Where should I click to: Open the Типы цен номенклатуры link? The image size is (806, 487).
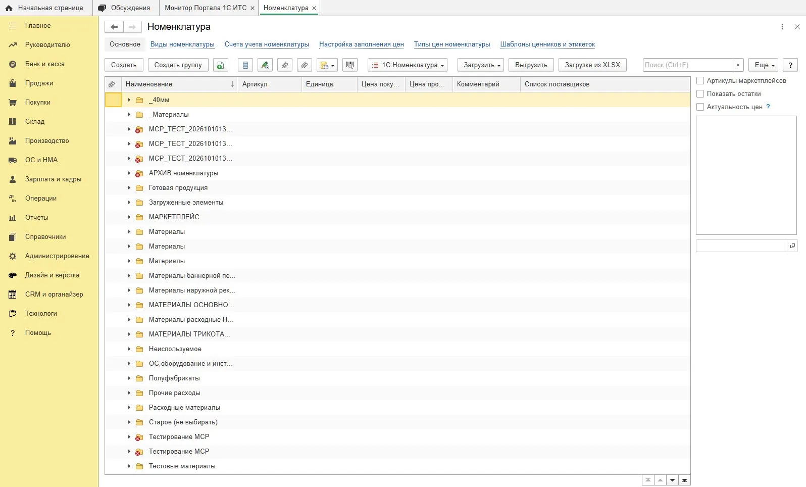tap(452, 44)
